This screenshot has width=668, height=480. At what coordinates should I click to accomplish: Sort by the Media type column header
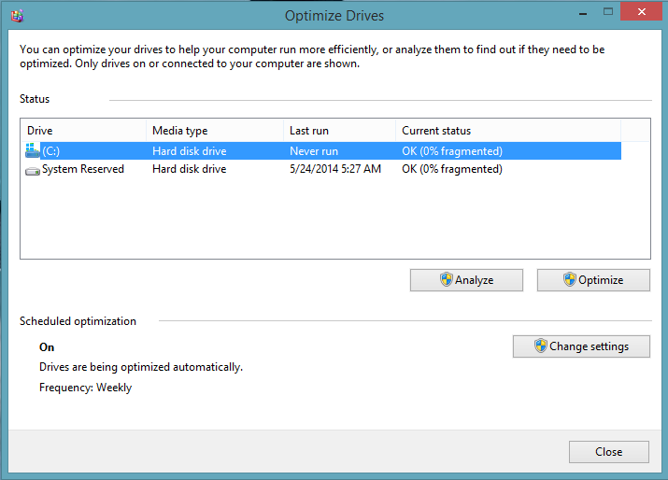(215, 131)
